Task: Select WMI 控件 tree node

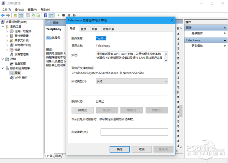Action: click(x=21, y=78)
